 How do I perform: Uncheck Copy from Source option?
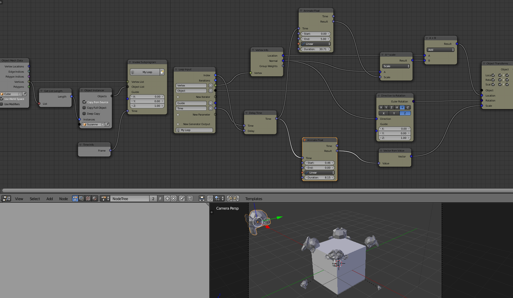tap(84, 102)
